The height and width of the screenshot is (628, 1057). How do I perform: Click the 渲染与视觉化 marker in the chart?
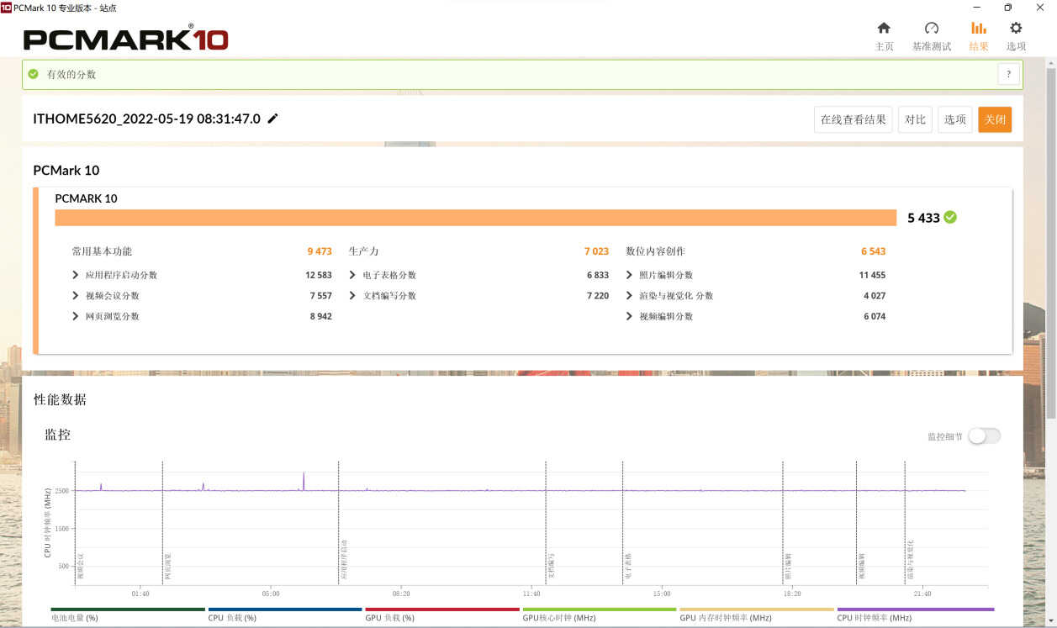click(910, 561)
